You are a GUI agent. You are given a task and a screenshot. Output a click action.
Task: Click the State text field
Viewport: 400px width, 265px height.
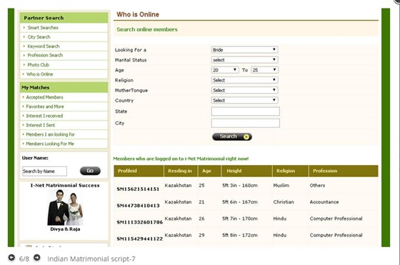click(246, 111)
